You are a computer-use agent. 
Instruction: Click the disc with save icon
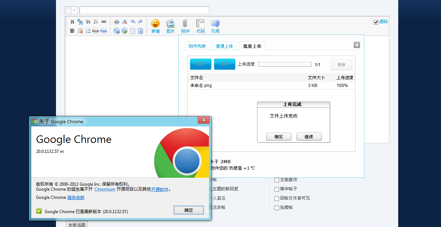(x=117, y=31)
